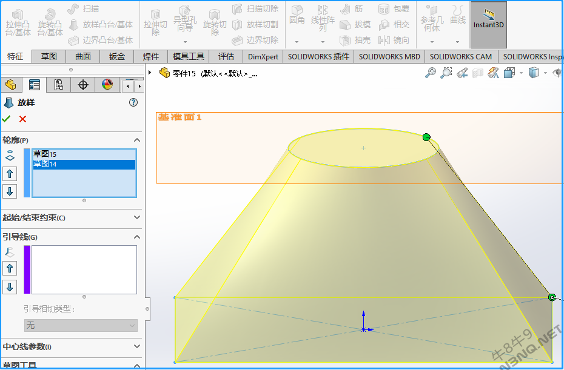Screen dimensions: 564x370
Task: Click inside the 引导线 guide curves box
Action: [x=84, y=269]
